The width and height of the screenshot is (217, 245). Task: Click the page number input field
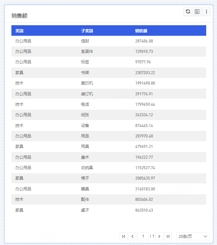coord(143,237)
